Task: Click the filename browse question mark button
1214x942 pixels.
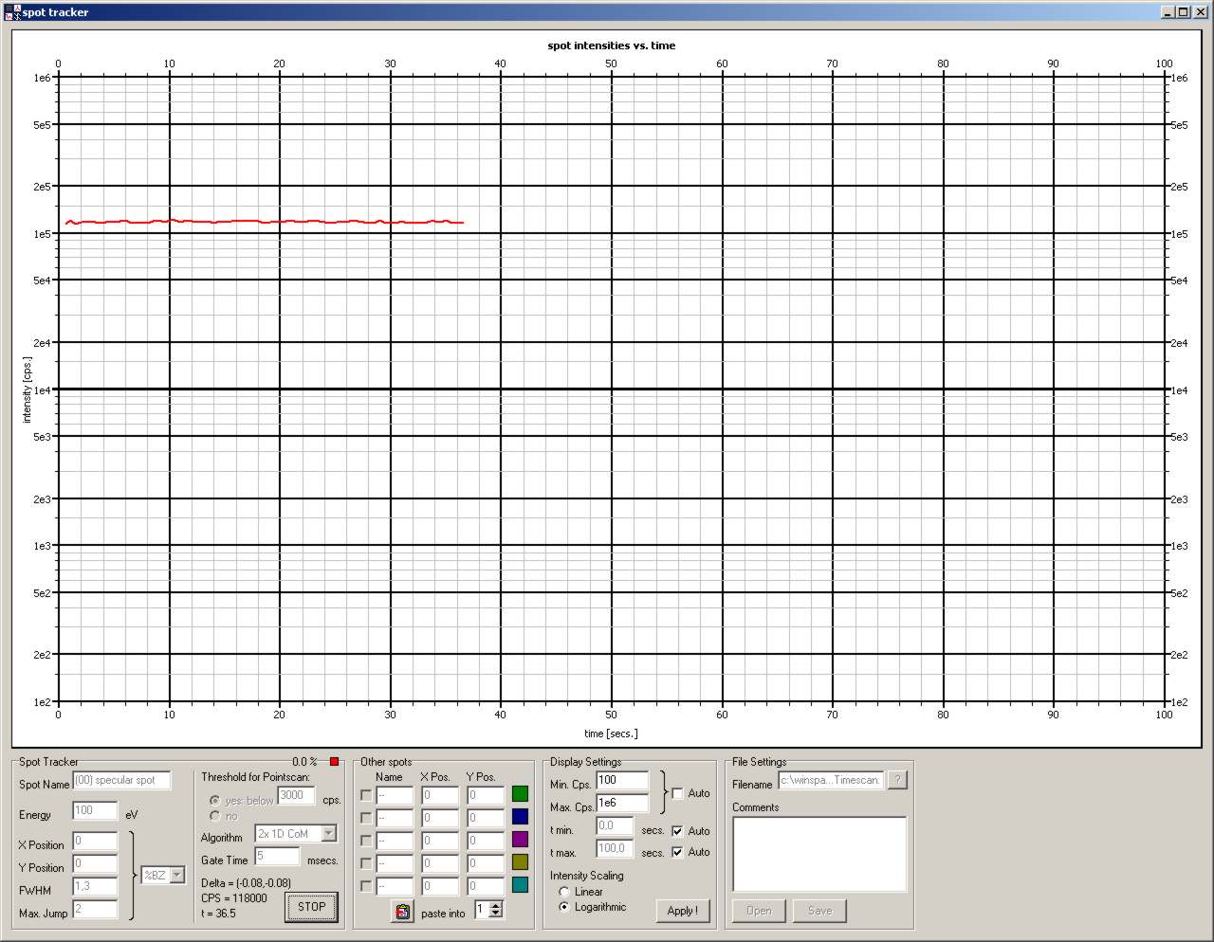Action: (x=897, y=780)
